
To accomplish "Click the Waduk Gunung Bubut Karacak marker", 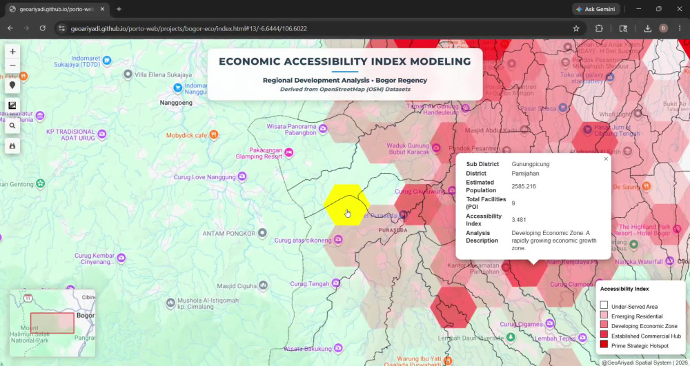I will click(x=436, y=148).
